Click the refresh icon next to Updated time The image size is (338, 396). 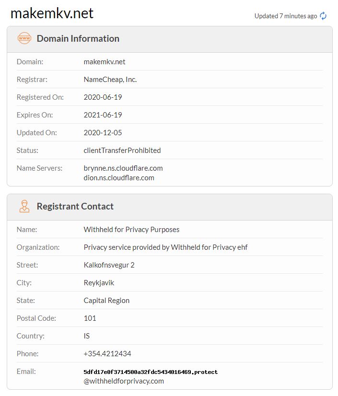click(x=324, y=16)
